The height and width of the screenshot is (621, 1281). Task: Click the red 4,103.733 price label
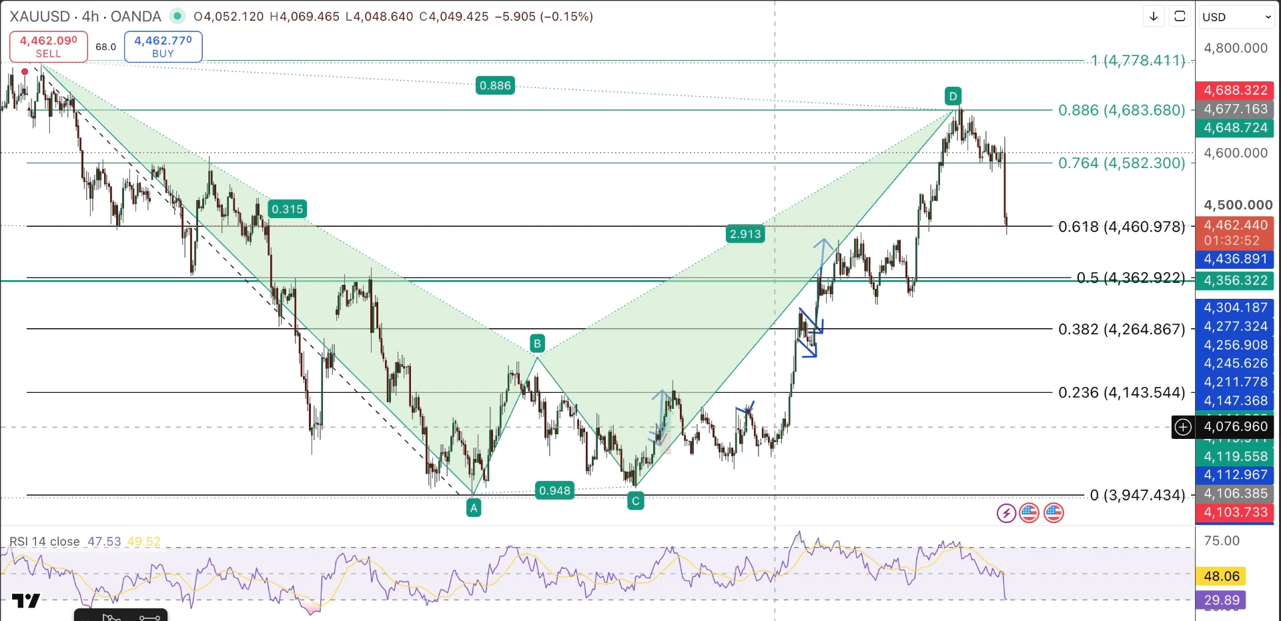[1235, 512]
